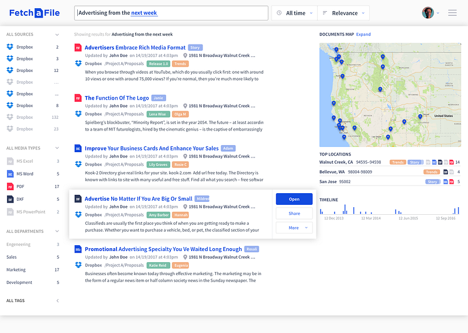468x333 pixels.
Task: Click the search query input field
Action: coord(171,13)
